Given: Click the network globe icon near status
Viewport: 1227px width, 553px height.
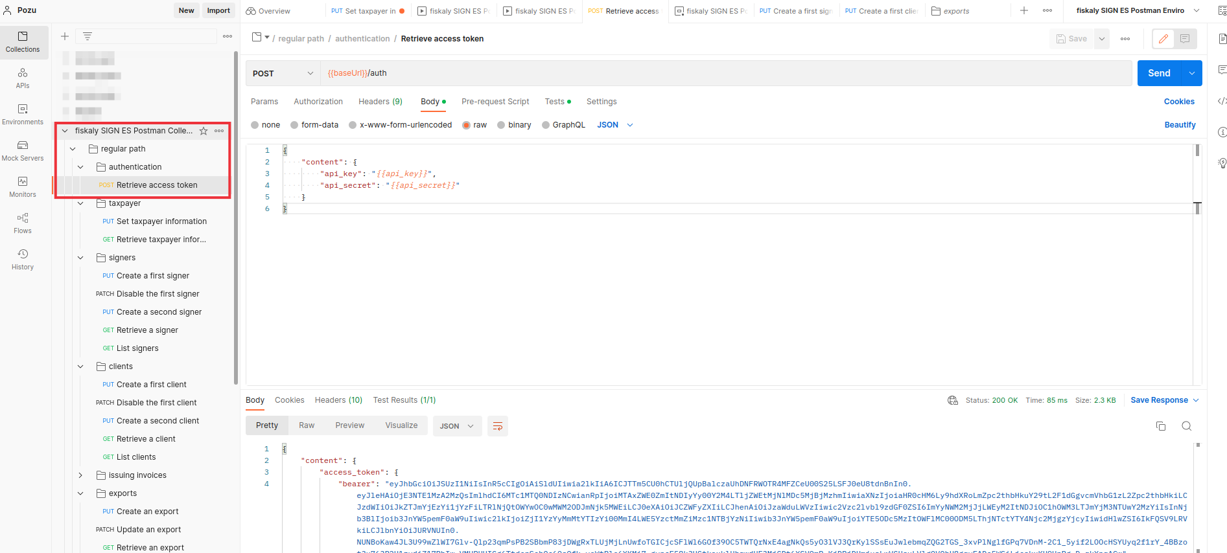Looking at the screenshot, I should pyautogui.click(x=953, y=400).
